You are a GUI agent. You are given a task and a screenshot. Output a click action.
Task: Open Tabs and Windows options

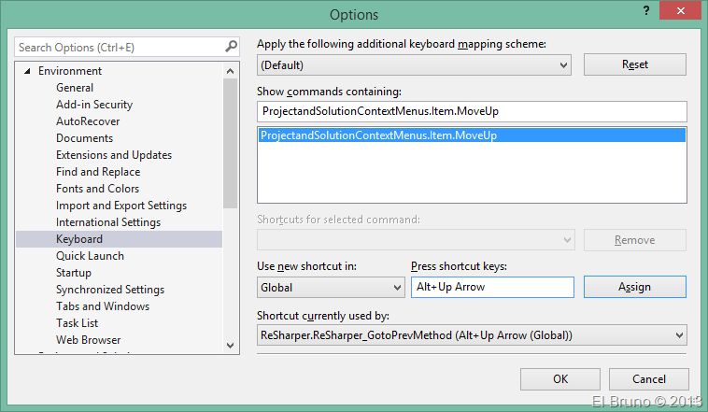[103, 306]
